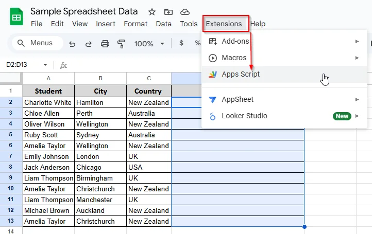Image resolution: width=372 pixels, height=234 pixels.
Task: Open the Insert menu
Action: (x=106, y=24)
